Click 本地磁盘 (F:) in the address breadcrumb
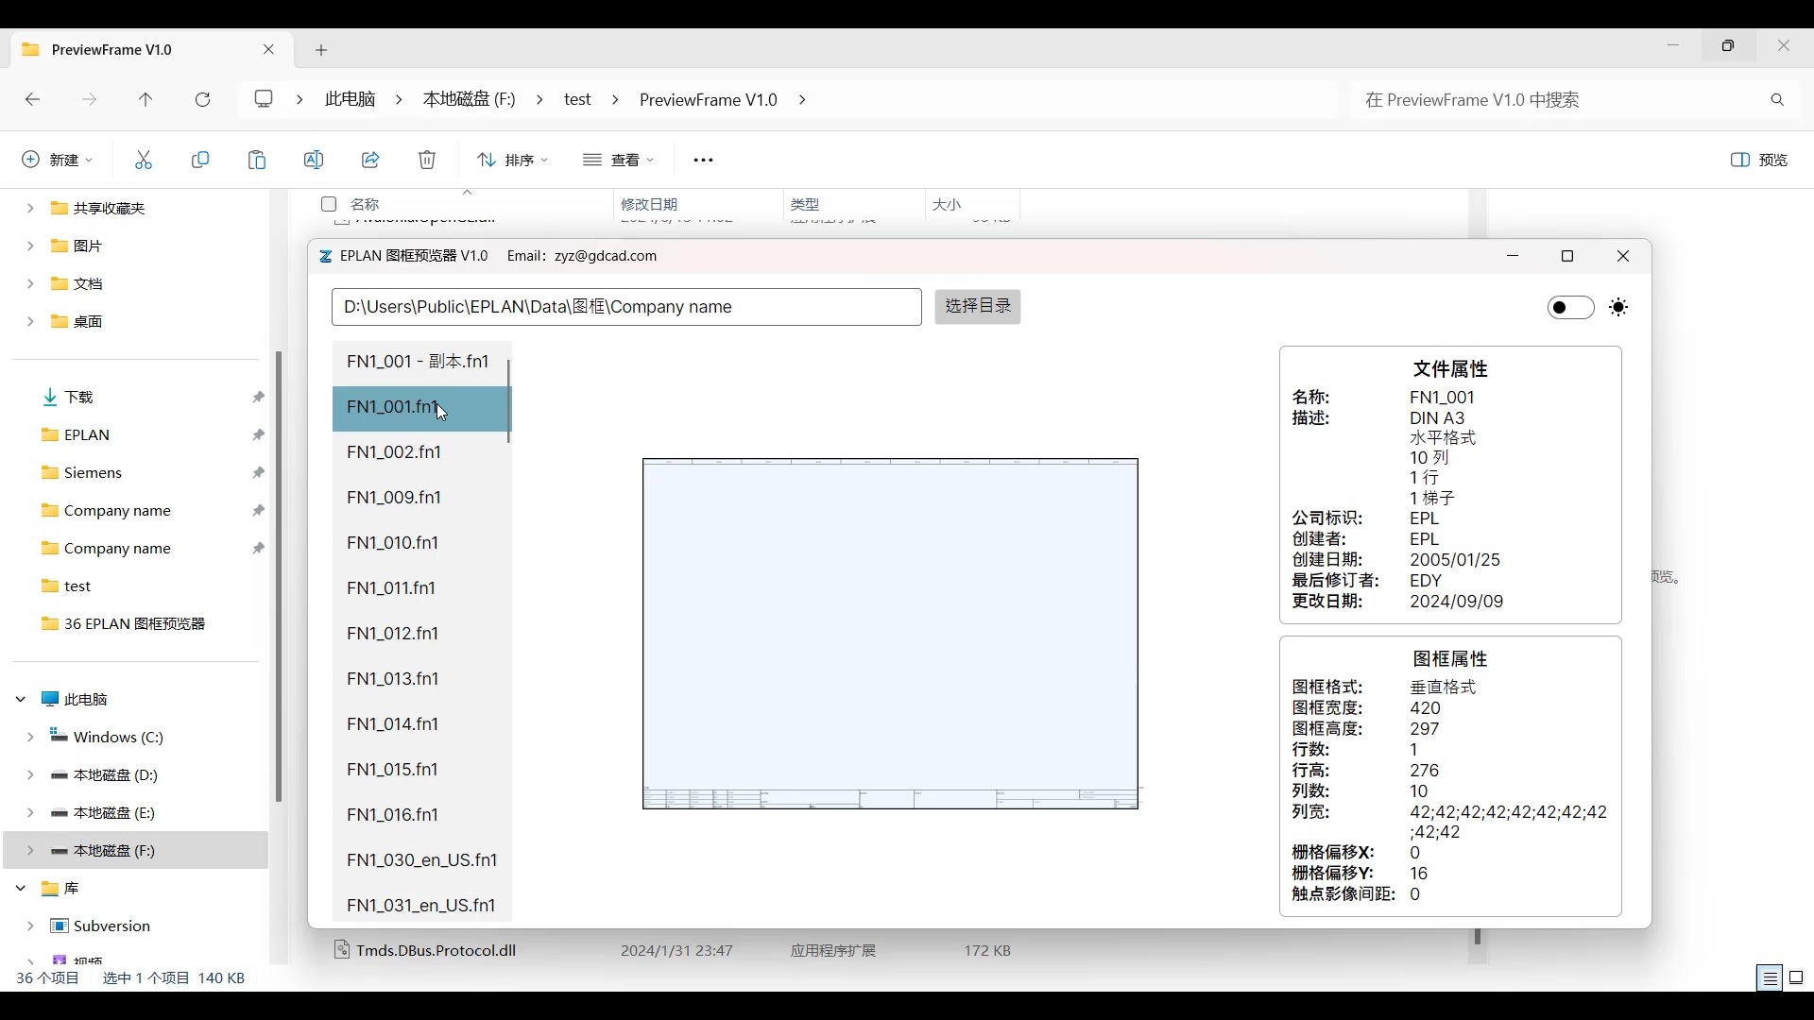 (x=470, y=100)
